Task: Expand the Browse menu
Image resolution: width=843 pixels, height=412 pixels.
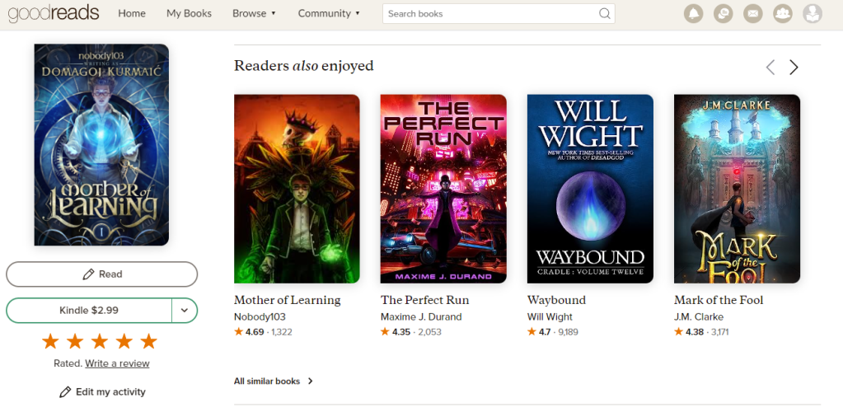Action: 254,13
